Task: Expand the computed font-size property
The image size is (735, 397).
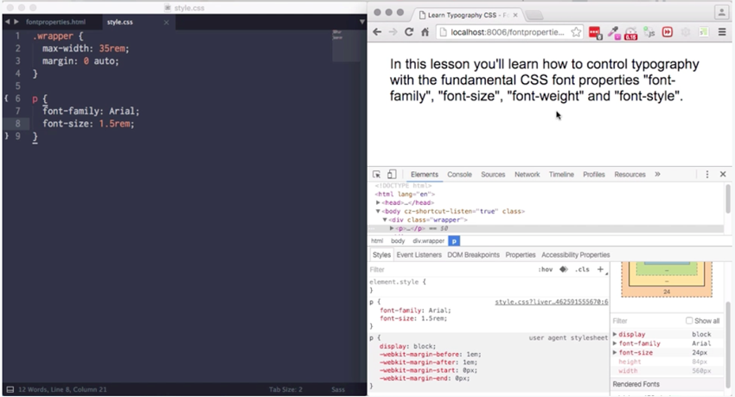Action: [x=615, y=353]
